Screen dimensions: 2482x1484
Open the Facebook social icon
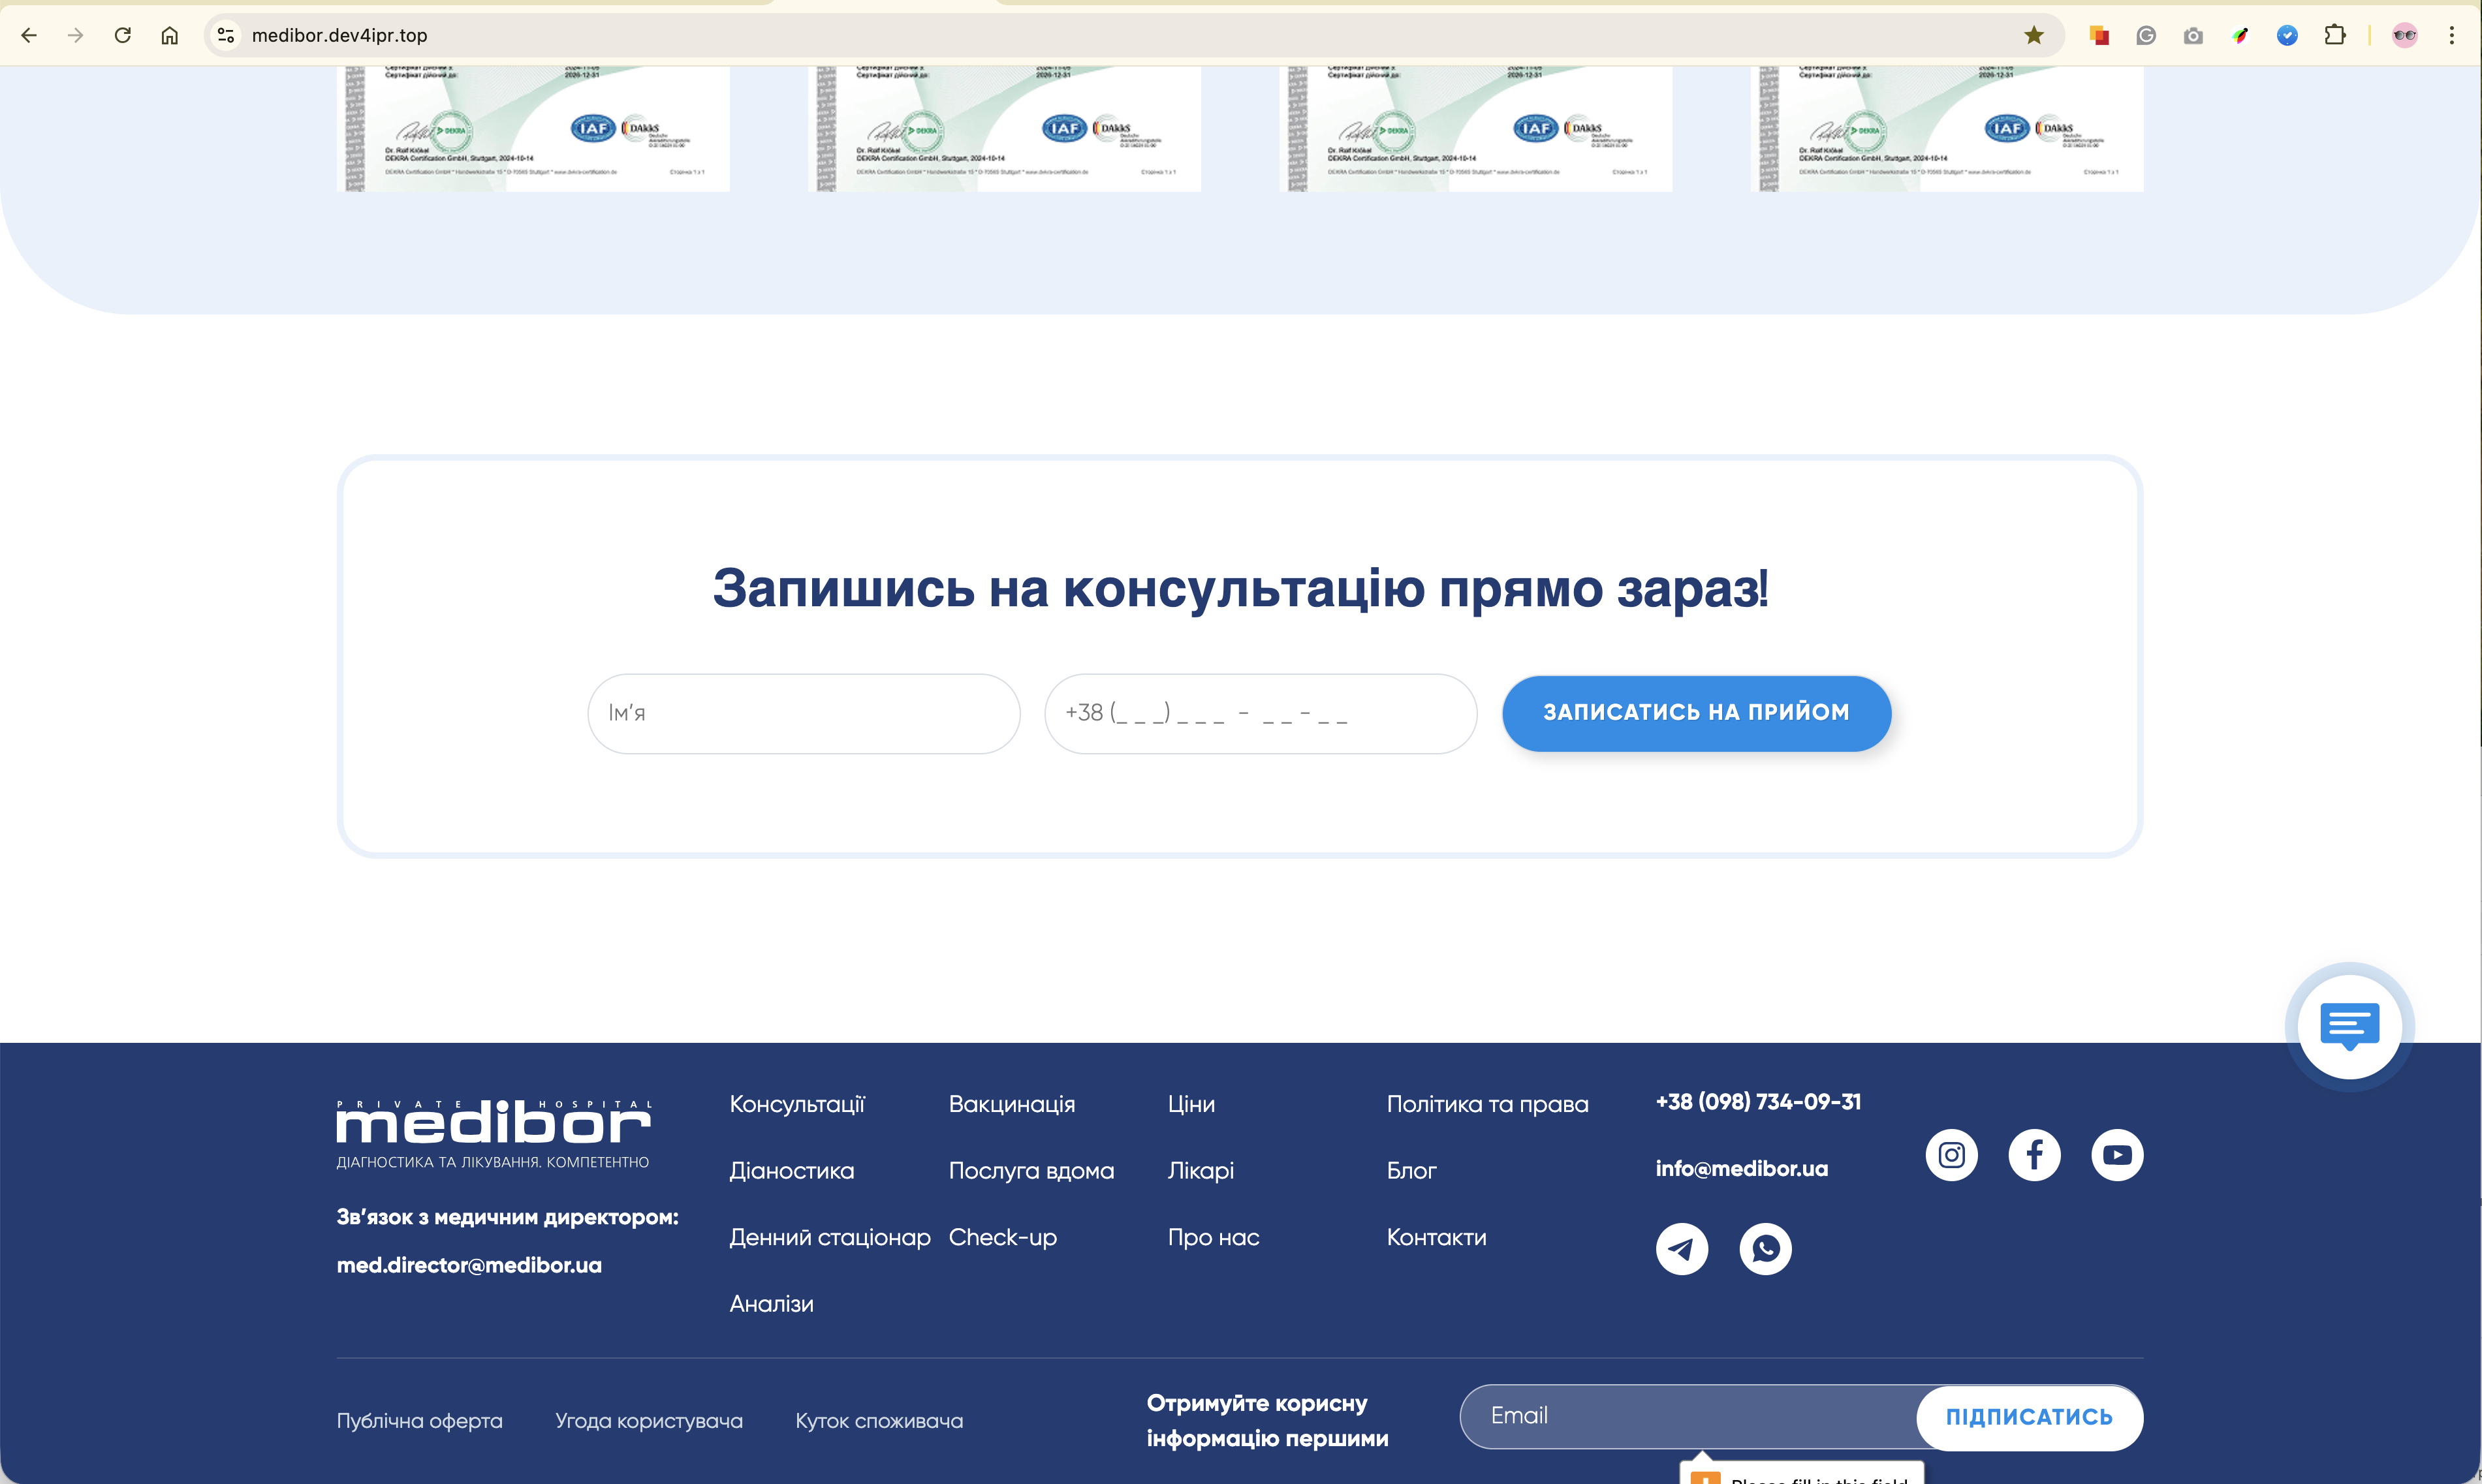coord(2034,1155)
